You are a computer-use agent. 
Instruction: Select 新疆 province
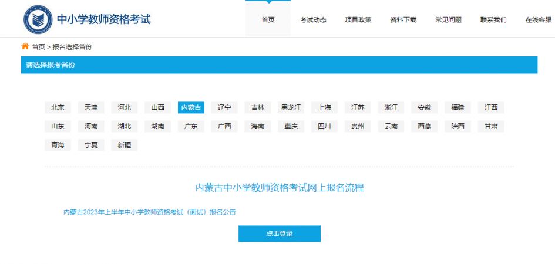coord(125,145)
